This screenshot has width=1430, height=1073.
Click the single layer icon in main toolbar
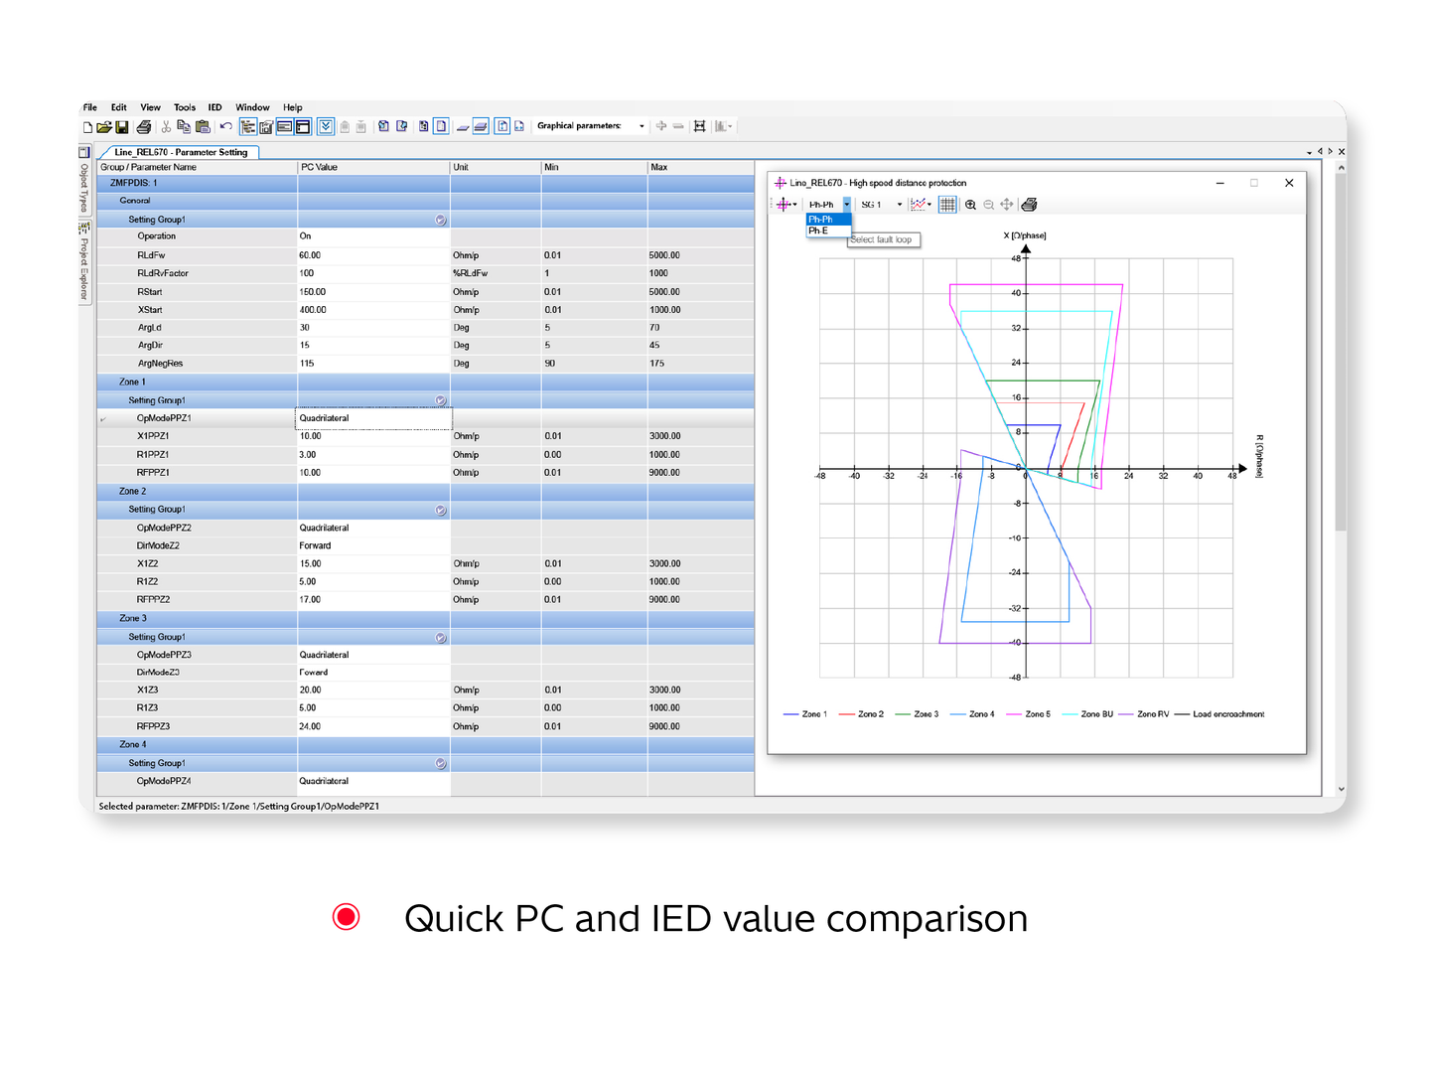(x=464, y=127)
